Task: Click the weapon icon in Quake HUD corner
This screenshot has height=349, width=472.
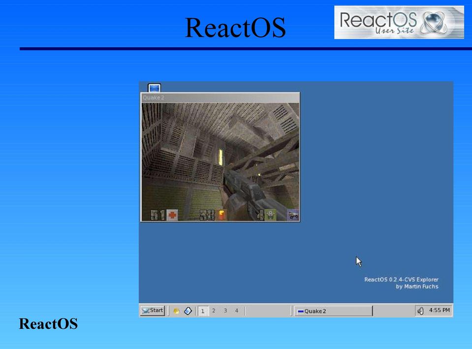Action: pyautogui.click(x=293, y=215)
